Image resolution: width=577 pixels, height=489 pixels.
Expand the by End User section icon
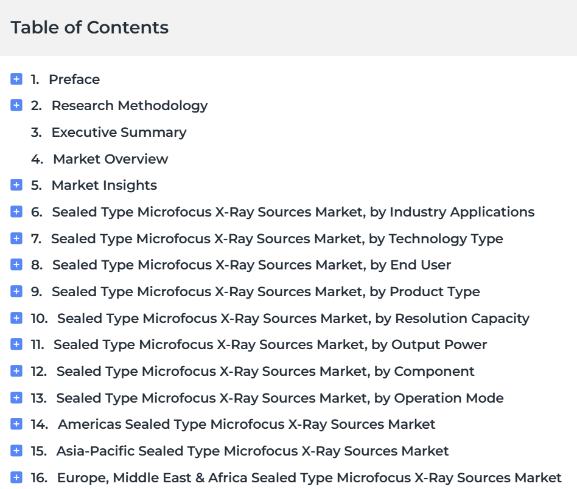(16, 265)
